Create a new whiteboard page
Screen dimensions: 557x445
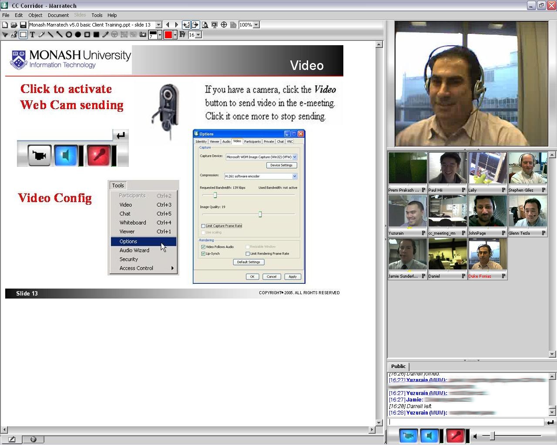(x=5, y=25)
